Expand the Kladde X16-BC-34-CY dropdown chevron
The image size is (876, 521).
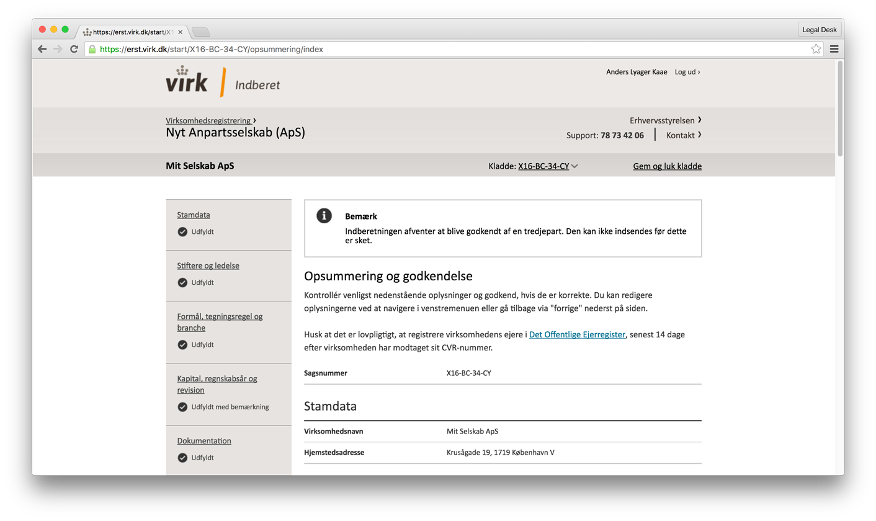(574, 166)
